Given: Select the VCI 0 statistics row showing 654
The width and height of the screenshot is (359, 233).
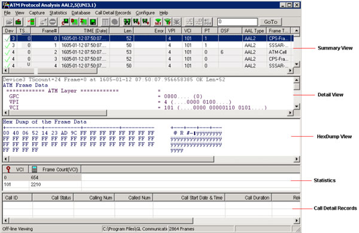Looking at the screenshot, I should point(42,177).
